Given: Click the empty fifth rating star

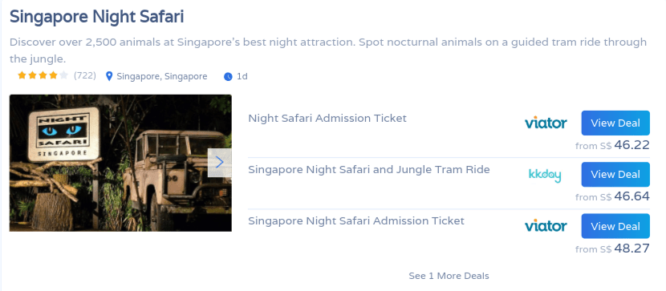Looking at the screenshot, I should (63, 76).
